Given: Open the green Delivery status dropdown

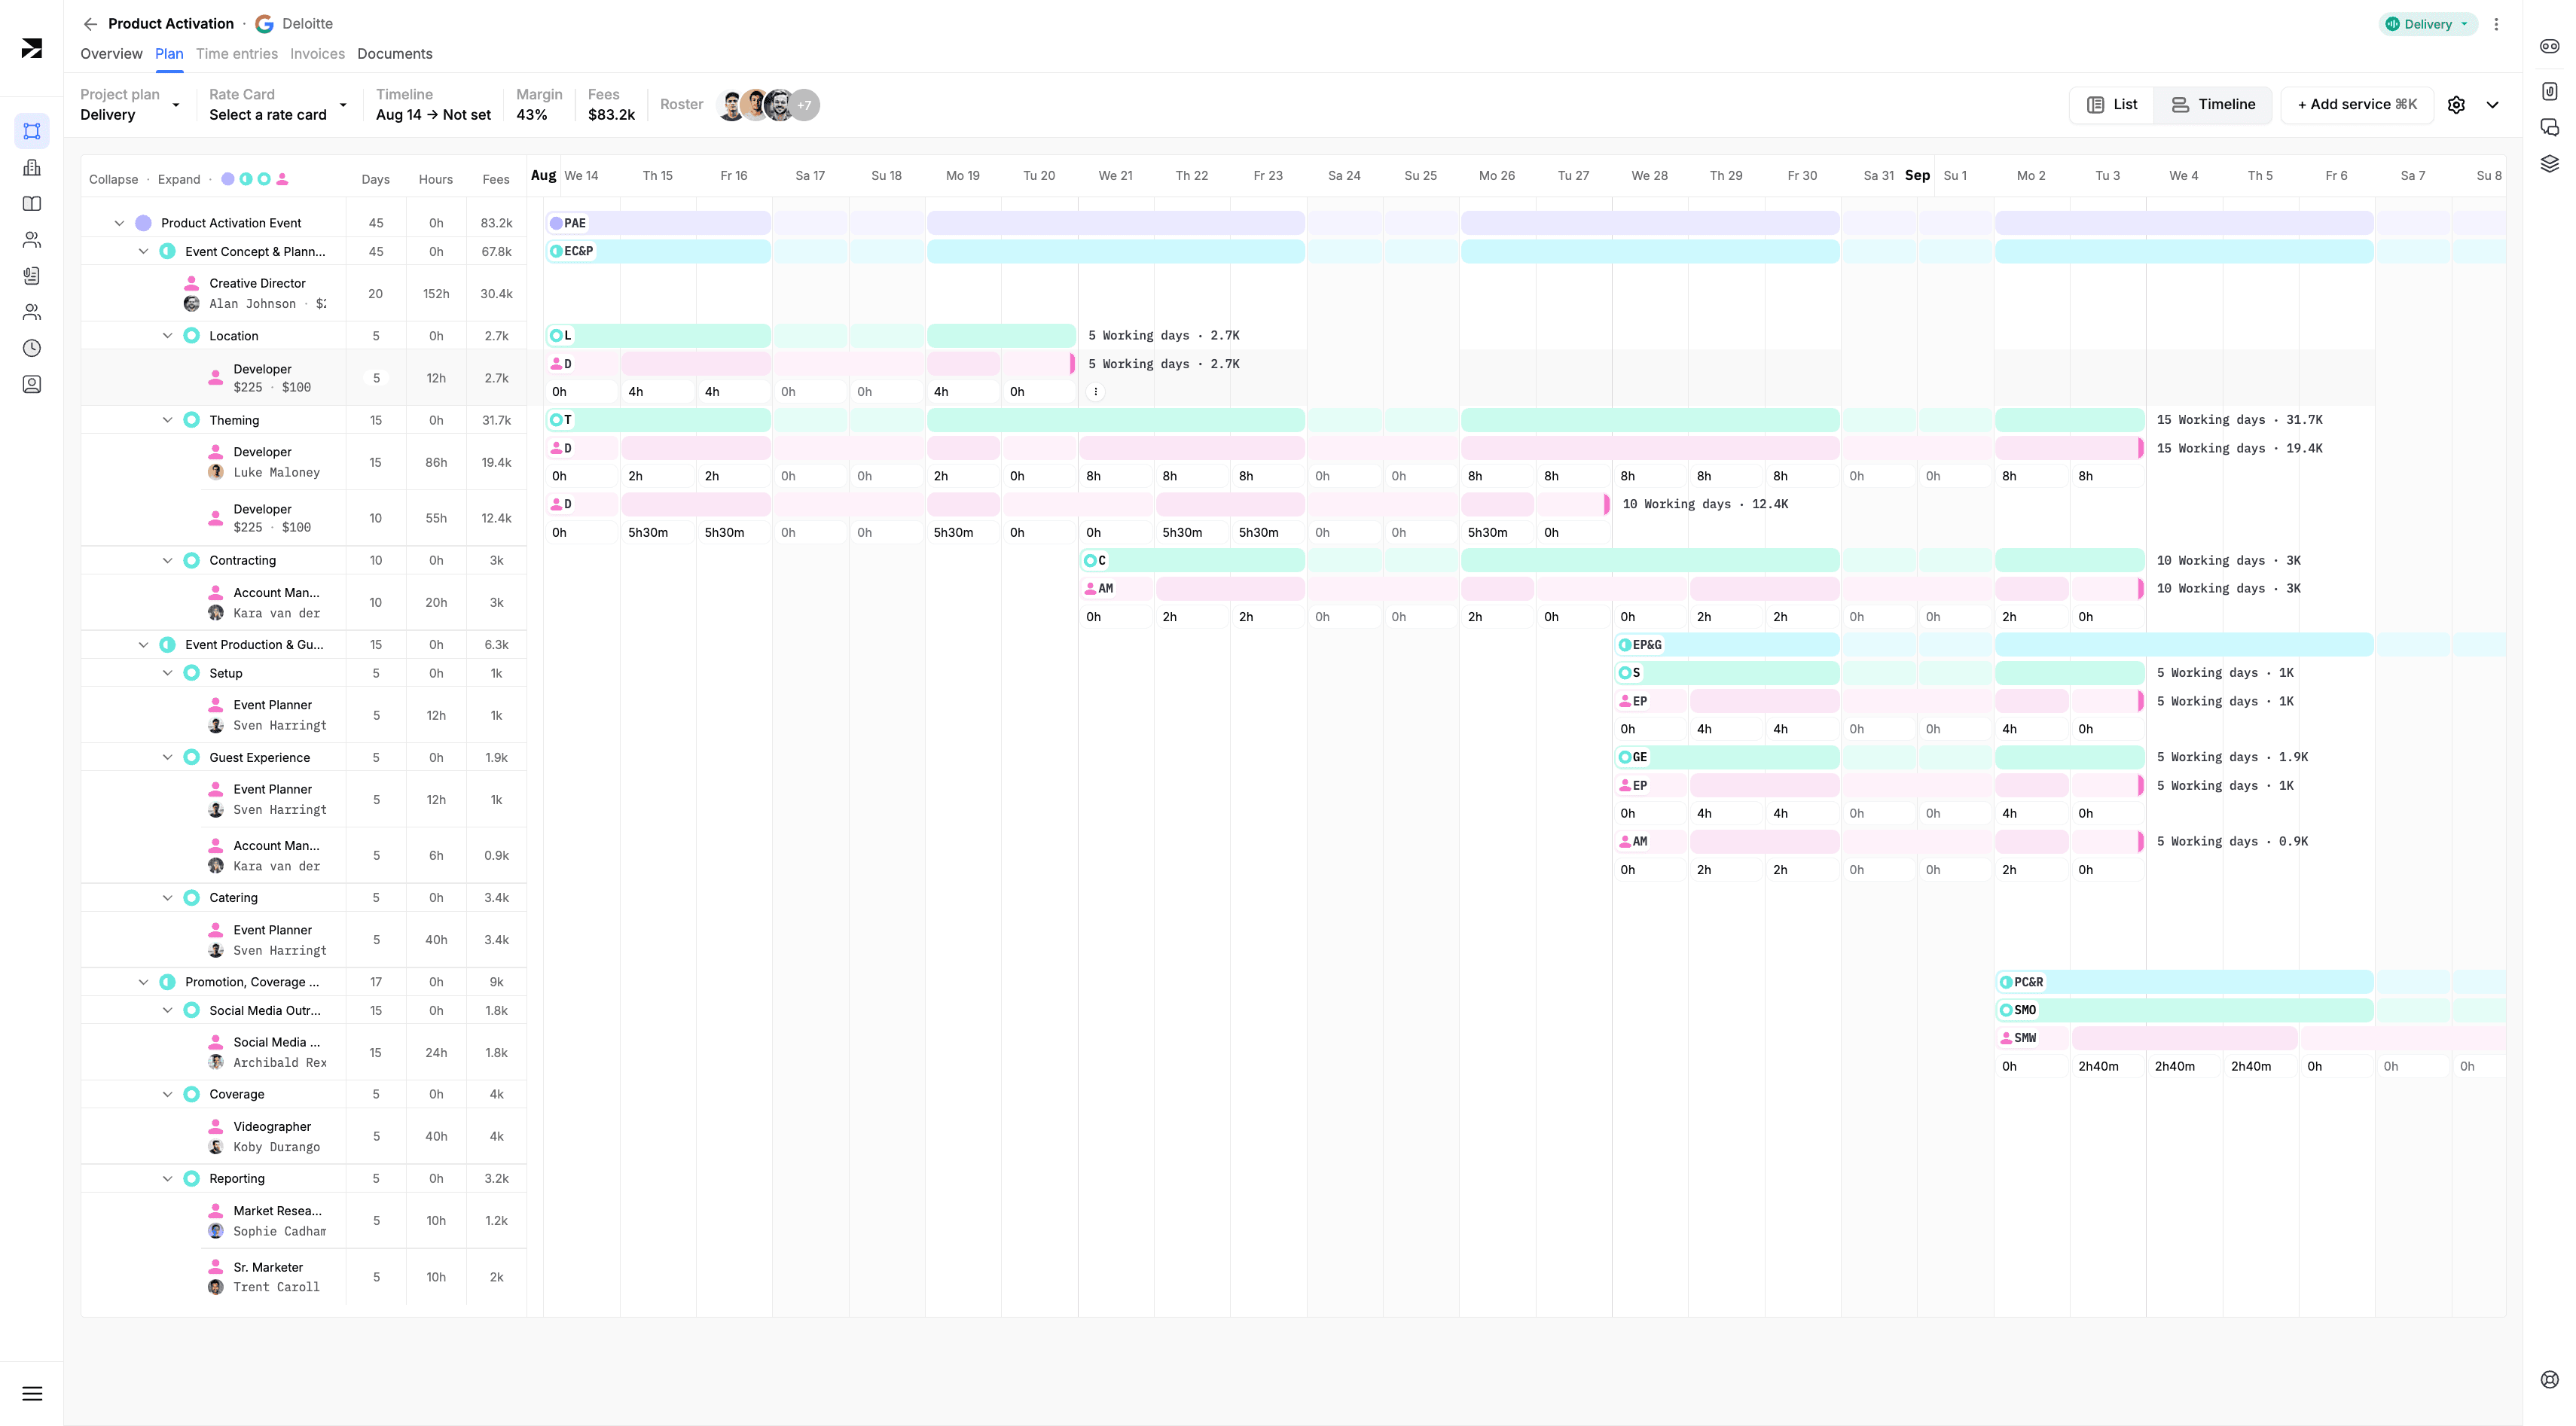Looking at the screenshot, I should [2428, 24].
